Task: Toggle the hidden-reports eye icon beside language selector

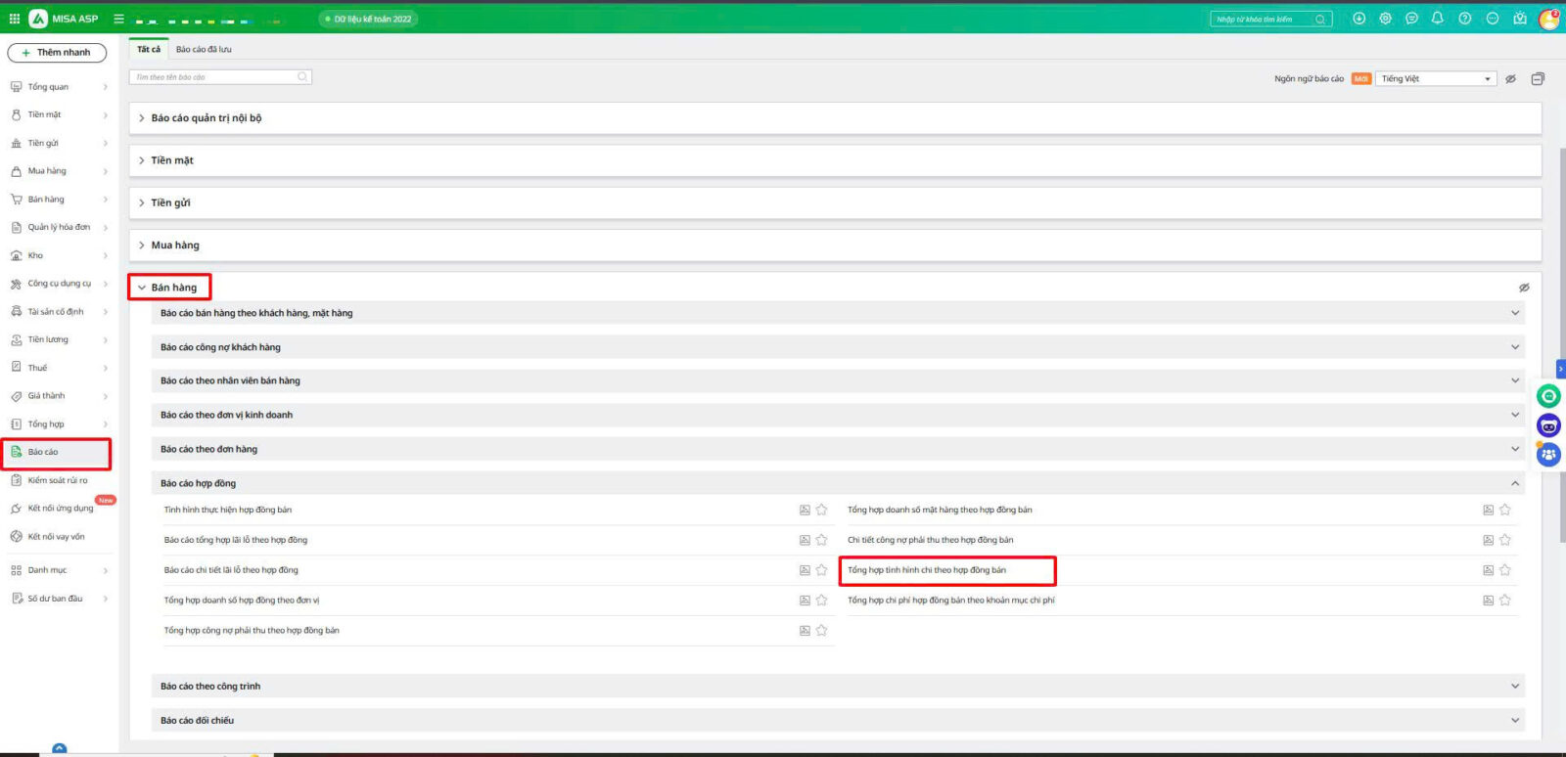Action: [1510, 79]
